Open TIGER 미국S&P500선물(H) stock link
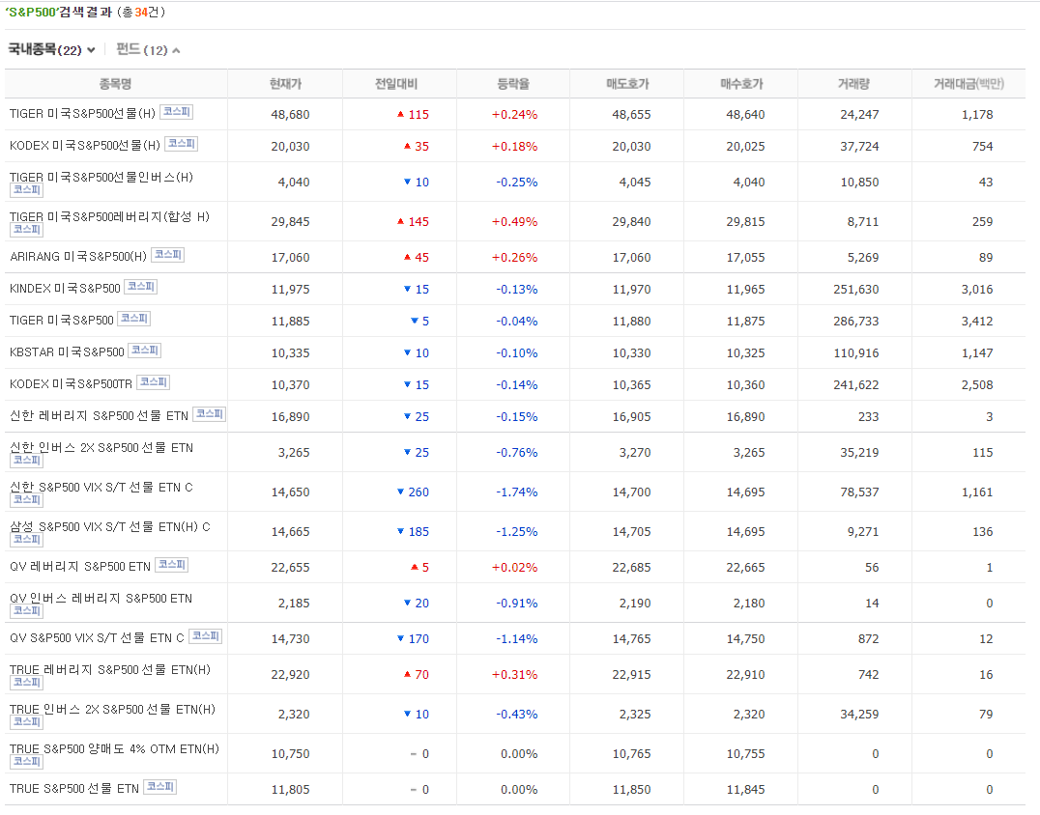 pyautogui.click(x=82, y=113)
